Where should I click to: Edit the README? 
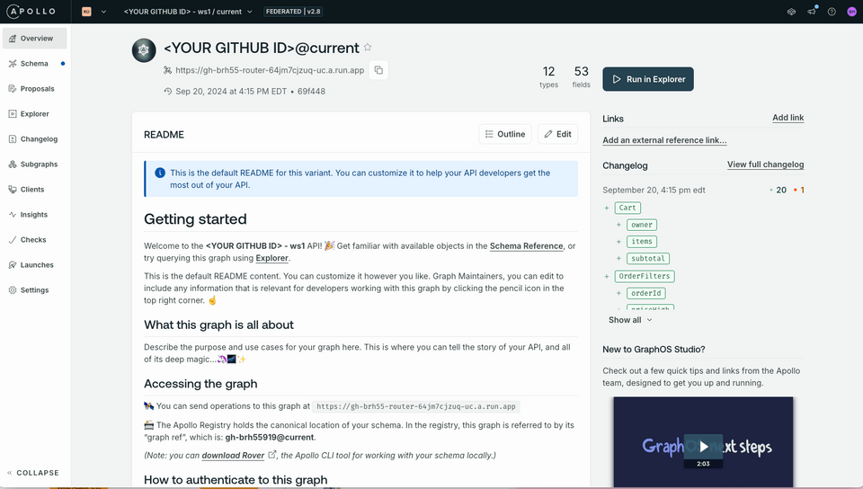click(557, 134)
